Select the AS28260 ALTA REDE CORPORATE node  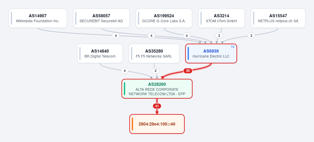[x=157, y=89]
